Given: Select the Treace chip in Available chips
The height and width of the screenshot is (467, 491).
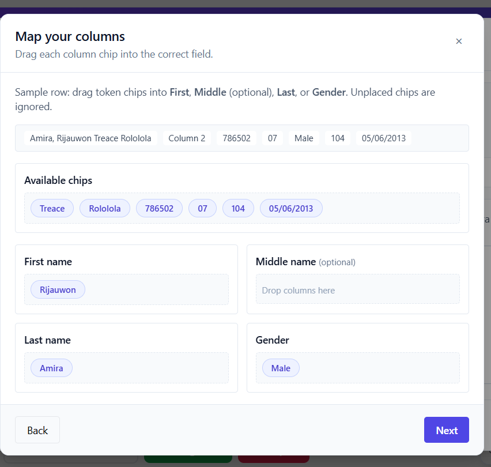Looking at the screenshot, I should pos(52,208).
